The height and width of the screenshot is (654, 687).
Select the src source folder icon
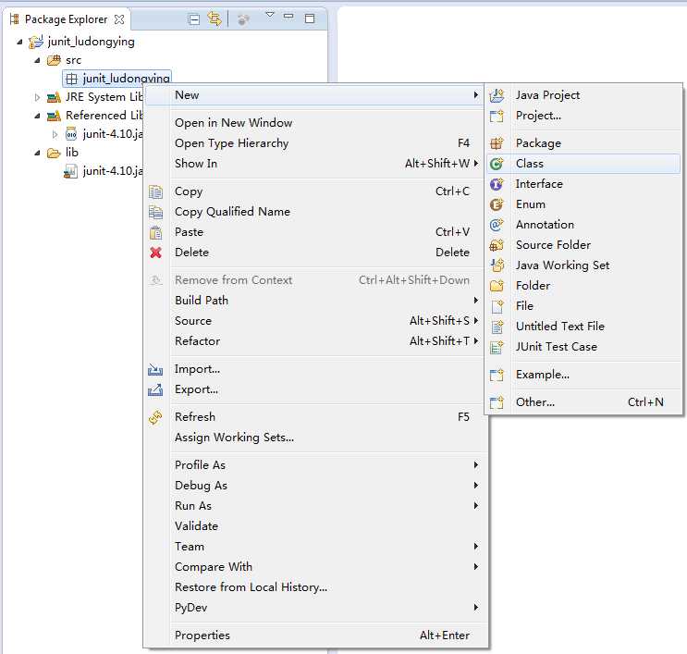[54, 60]
